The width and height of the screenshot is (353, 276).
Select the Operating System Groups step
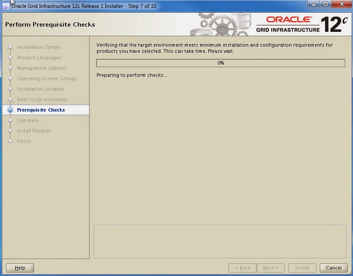tap(47, 78)
